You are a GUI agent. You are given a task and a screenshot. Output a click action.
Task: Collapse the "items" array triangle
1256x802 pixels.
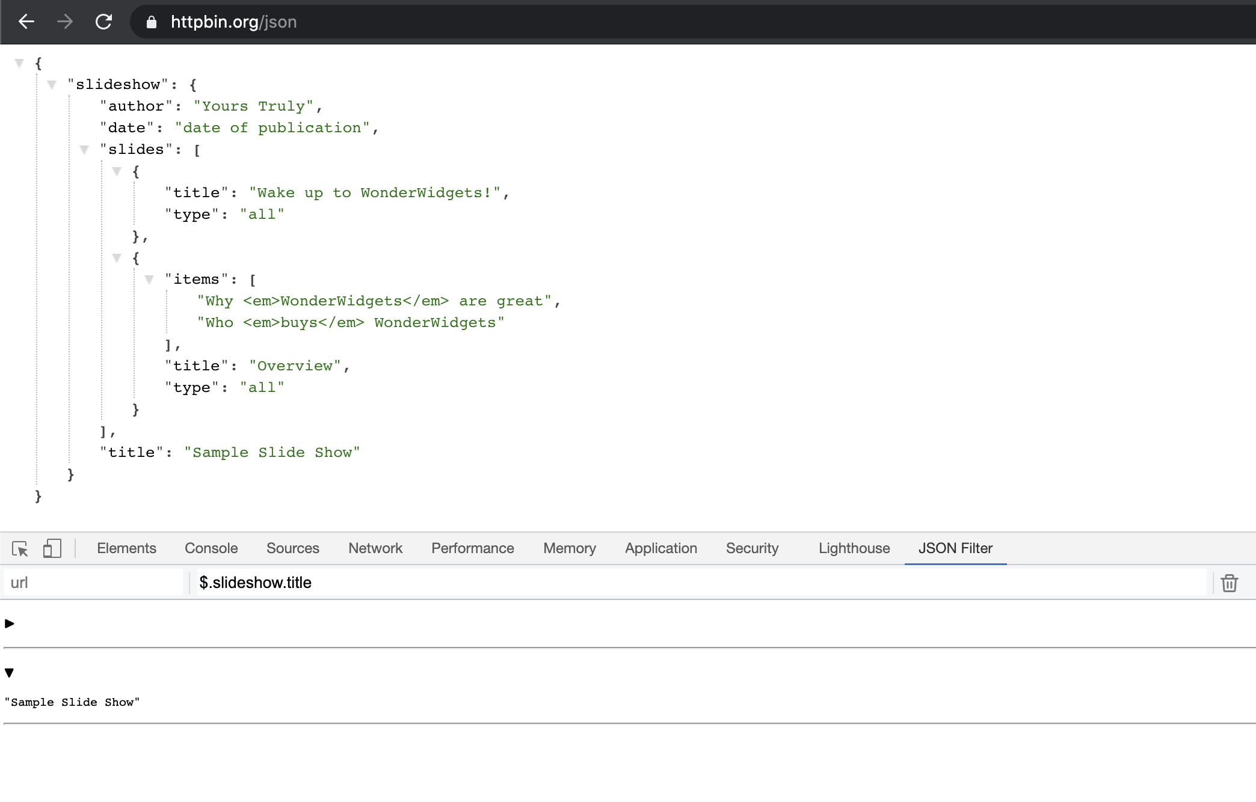click(x=149, y=280)
